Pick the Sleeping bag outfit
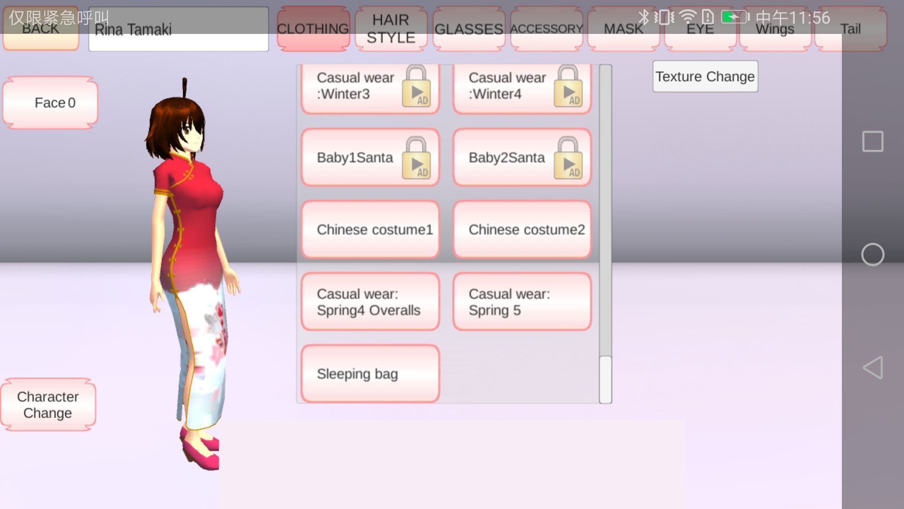904x509 pixels. (x=370, y=374)
